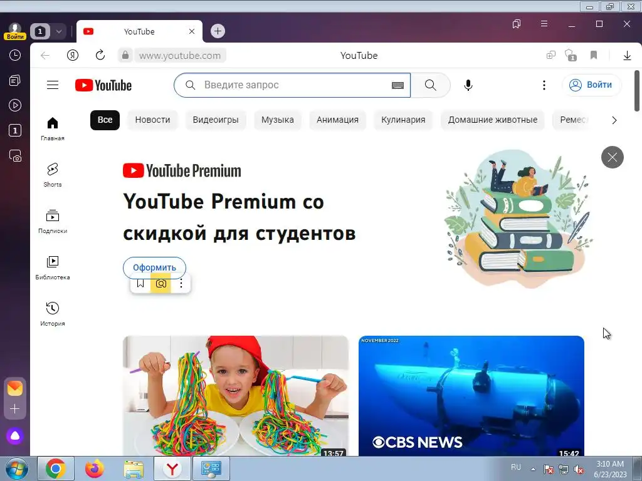The image size is (642, 481).
Task: Open Главная in YouTube sidebar
Action: click(x=53, y=129)
